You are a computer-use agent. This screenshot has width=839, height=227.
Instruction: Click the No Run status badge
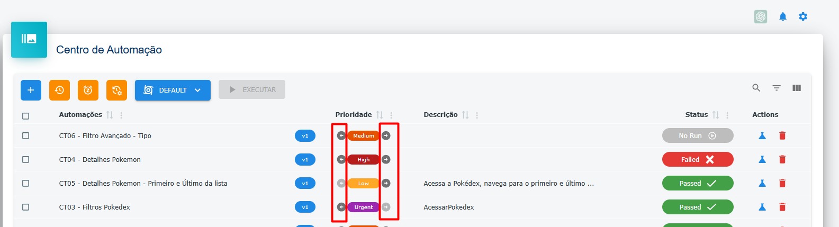698,135
